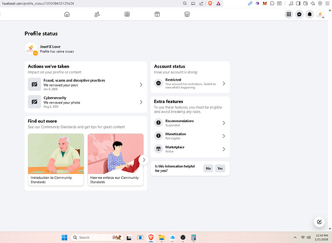Open Facebook Home from top navigation
The height and width of the screenshot is (243, 332).
(67, 15)
